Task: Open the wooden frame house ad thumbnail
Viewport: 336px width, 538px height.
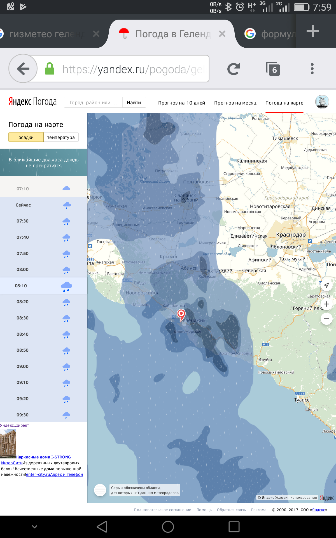Action: [x=8, y=443]
